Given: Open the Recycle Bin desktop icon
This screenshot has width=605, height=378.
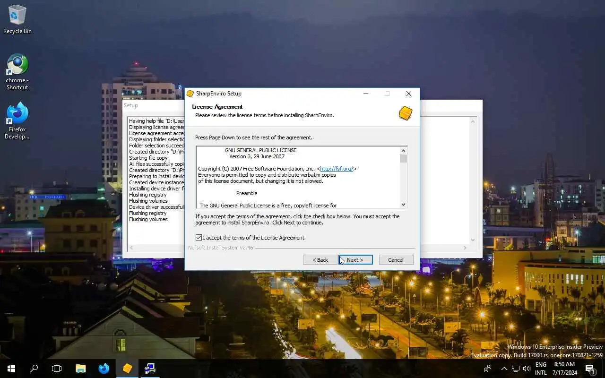Looking at the screenshot, I should [x=17, y=19].
